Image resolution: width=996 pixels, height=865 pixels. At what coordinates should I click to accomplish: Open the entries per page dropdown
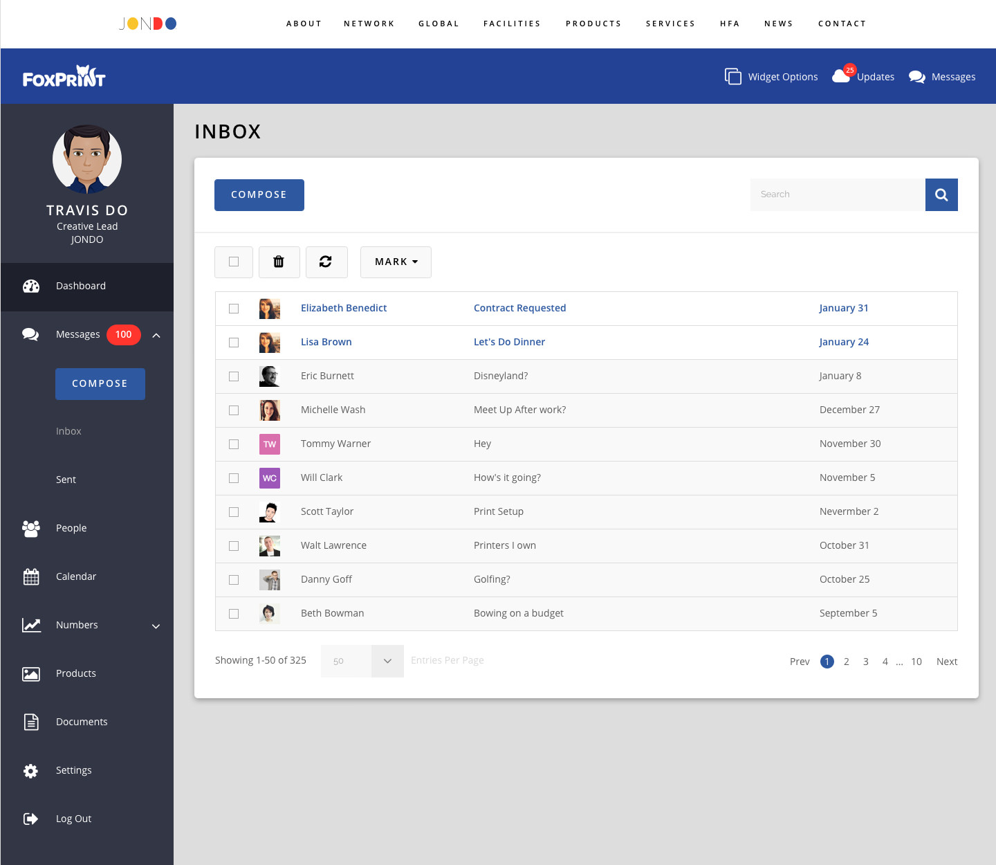pyautogui.click(x=362, y=661)
